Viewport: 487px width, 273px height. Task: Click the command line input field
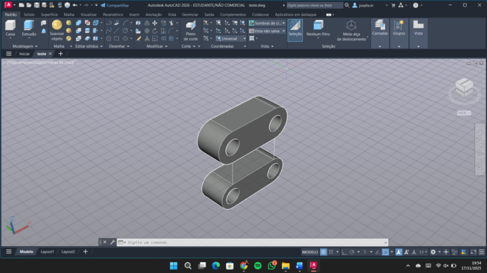[x=250, y=242]
